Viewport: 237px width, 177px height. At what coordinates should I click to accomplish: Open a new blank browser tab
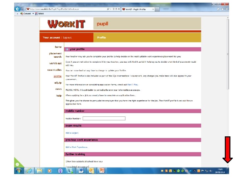(x=157, y=9)
